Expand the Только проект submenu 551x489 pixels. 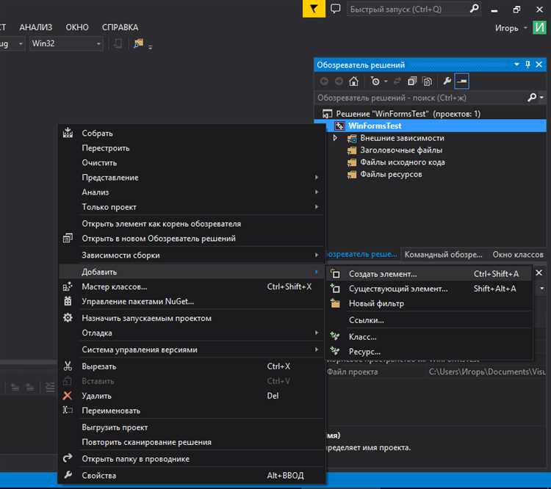coord(192,207)
